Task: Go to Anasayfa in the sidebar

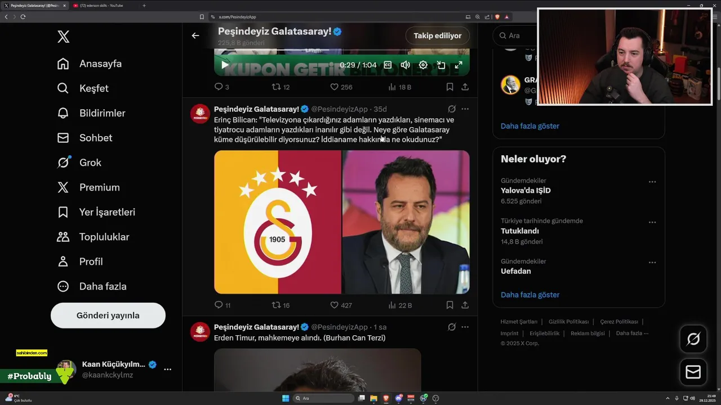Action: 90,64
